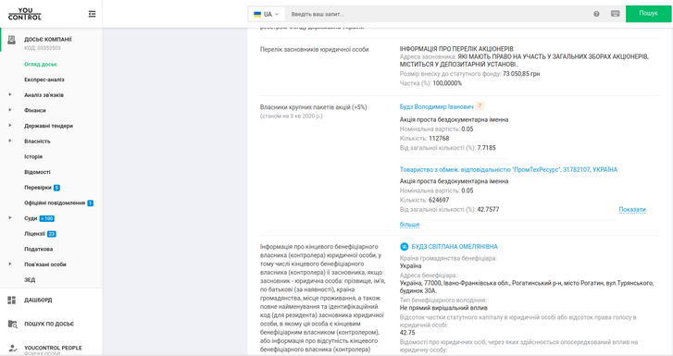Open ЗЕД in the sidebar
This screenshot has height=356, width=673.
(x=30, y=280)
